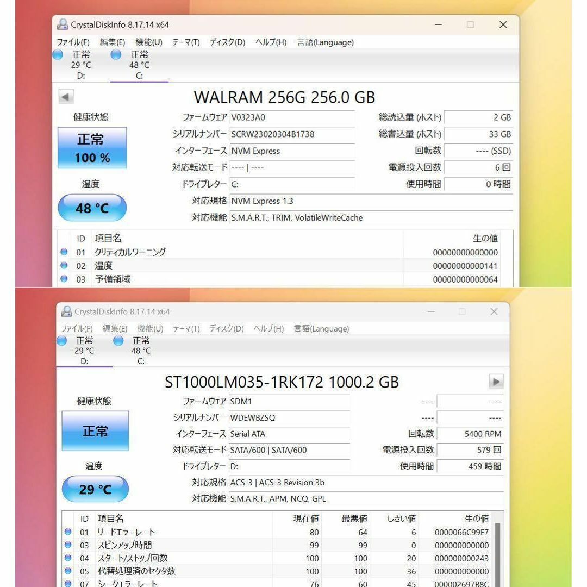
Task: Click 使用時間 value 459 時間
Action: click(x=470, y=466)
